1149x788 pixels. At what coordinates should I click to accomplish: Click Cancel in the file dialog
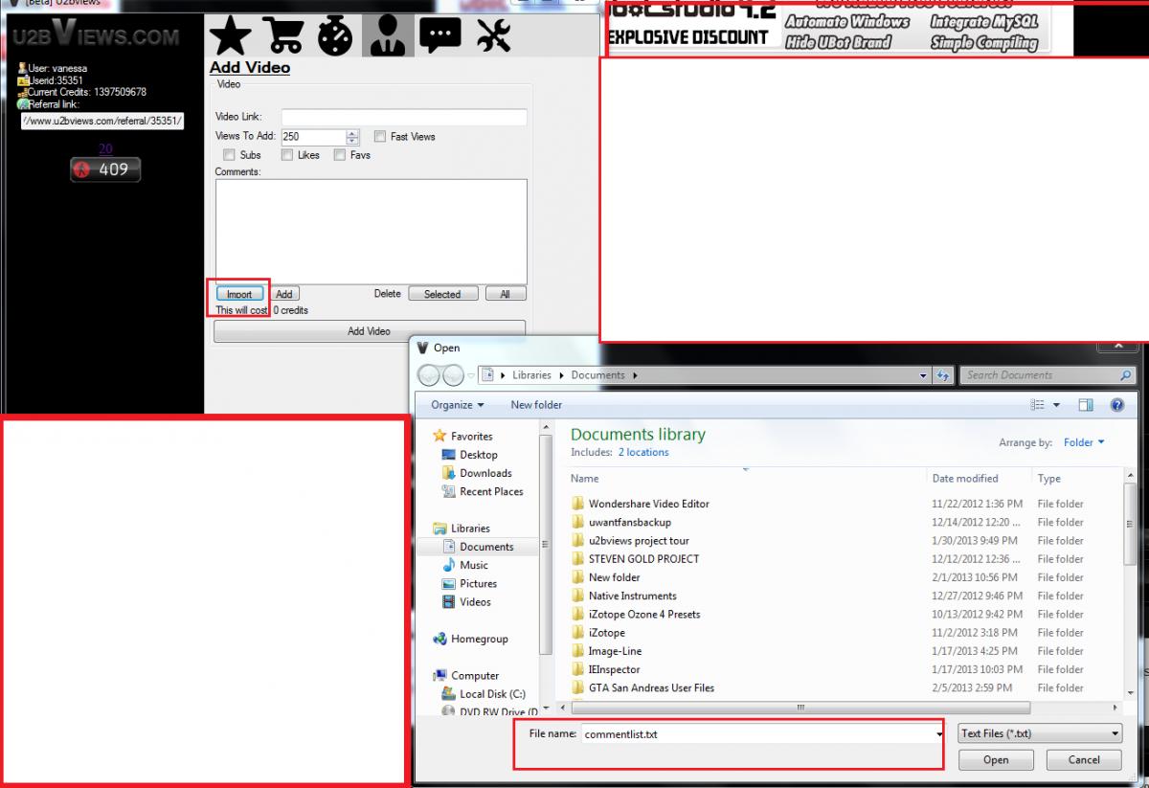click(x=1084, y=759)
